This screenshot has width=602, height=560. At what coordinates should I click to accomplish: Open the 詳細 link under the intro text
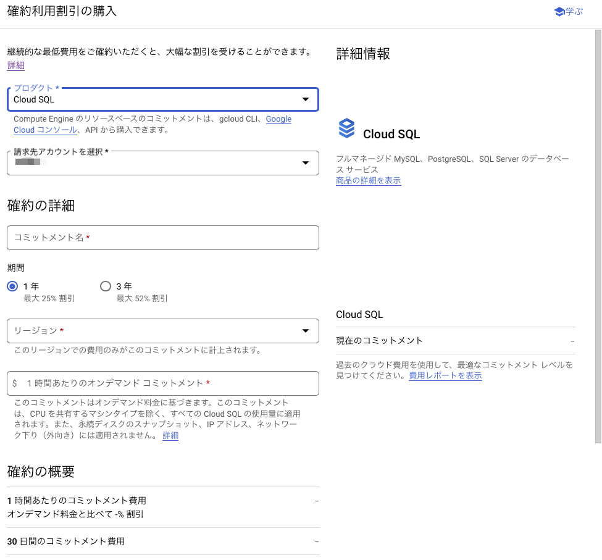15,65
